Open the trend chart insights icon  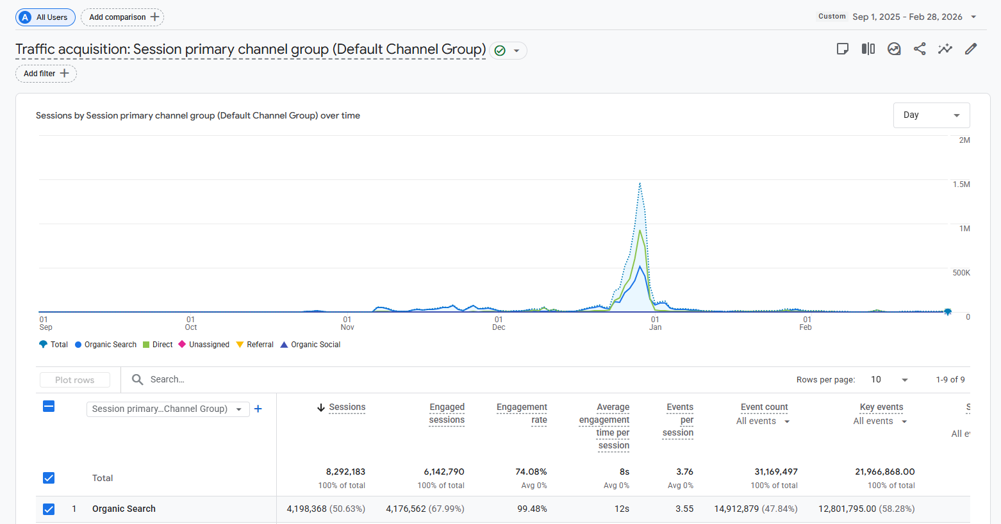click(894, 49)
